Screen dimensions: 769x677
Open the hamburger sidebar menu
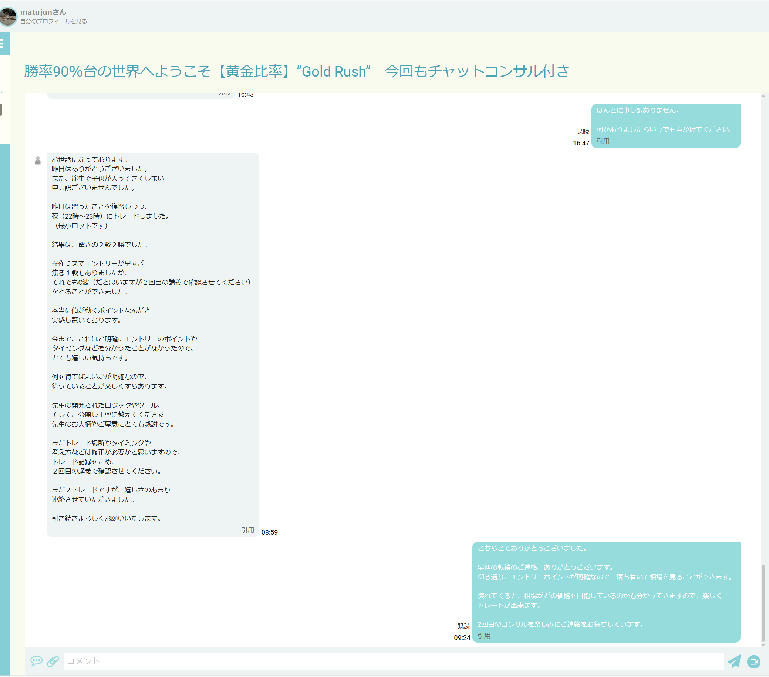2,44
